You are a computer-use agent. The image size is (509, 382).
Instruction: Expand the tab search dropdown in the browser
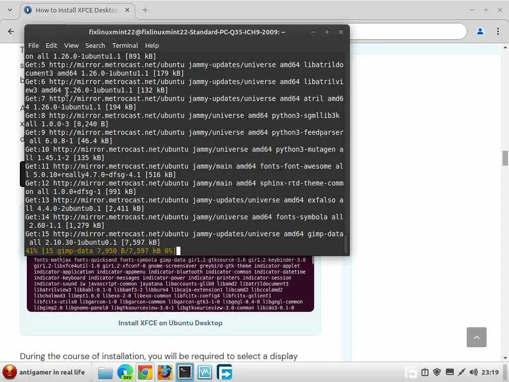tap(10, 10)
